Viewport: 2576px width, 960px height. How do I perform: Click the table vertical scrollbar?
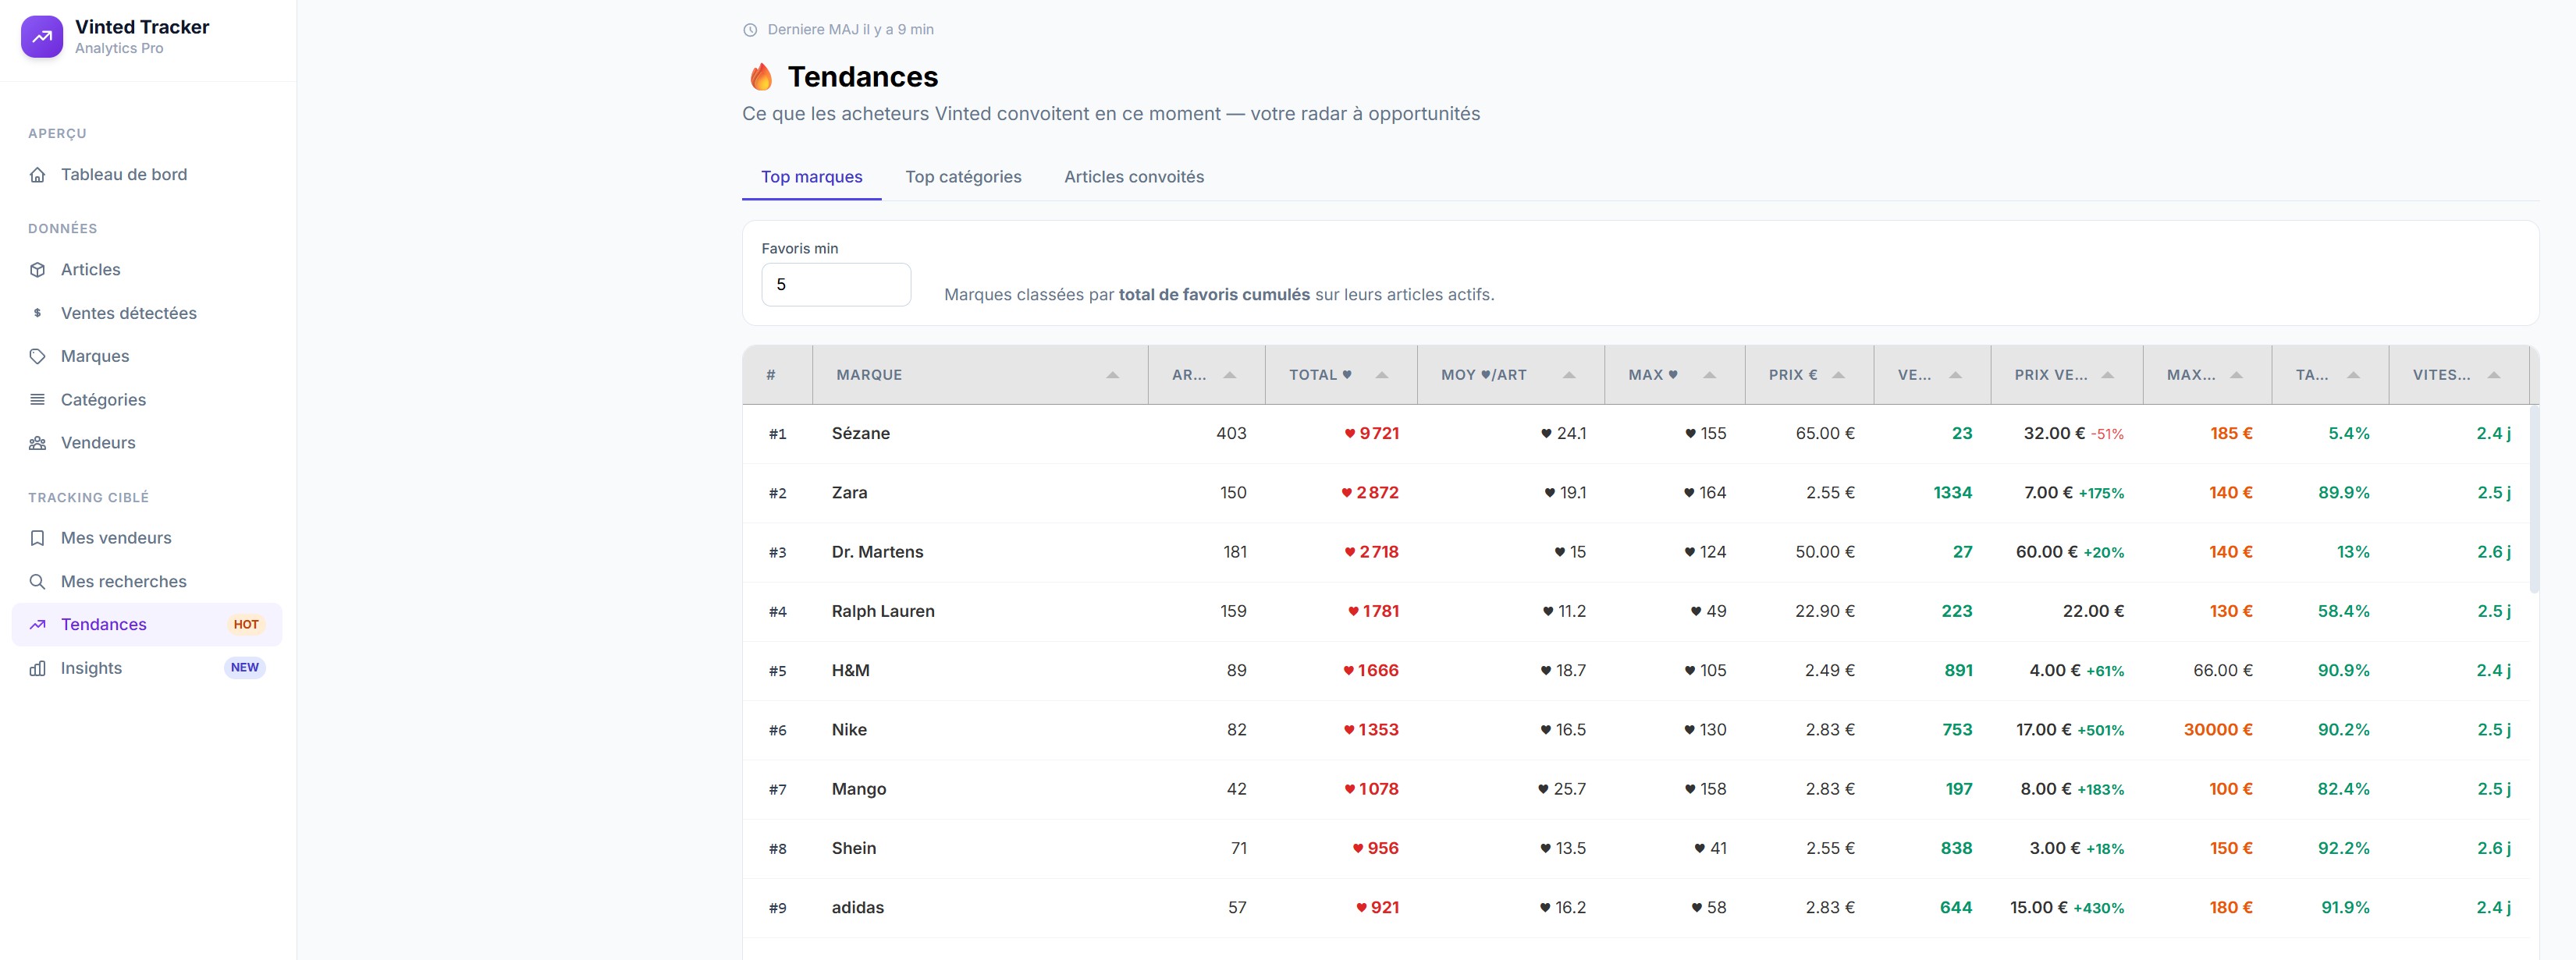[x=2534, y=499]
